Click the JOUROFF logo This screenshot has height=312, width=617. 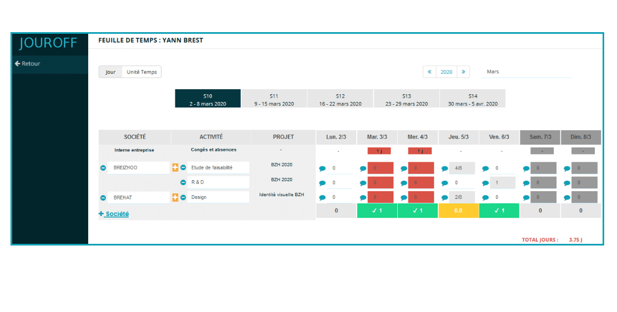pos(48,43)
